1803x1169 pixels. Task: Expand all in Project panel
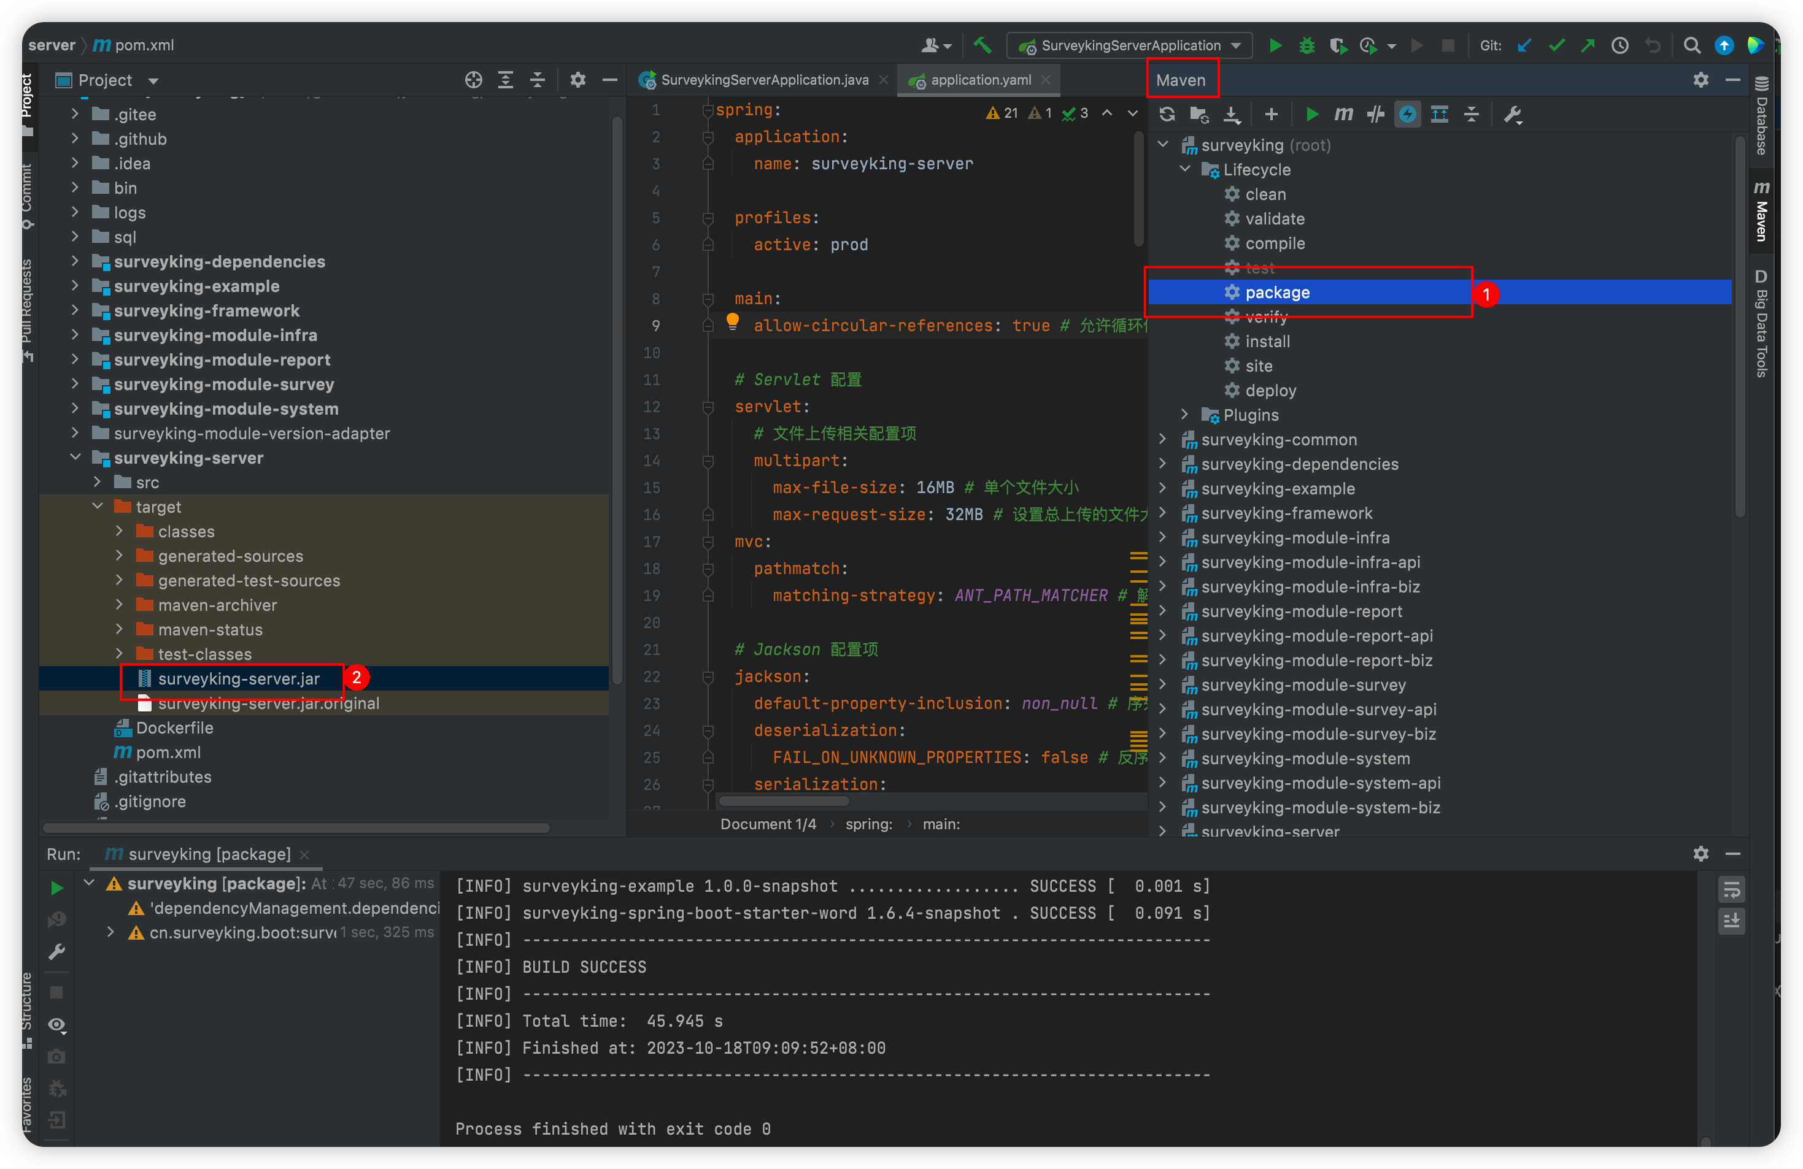505,80
